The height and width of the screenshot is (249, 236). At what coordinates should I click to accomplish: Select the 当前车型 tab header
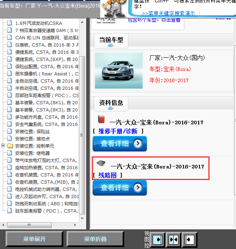(x=111, y=41)
